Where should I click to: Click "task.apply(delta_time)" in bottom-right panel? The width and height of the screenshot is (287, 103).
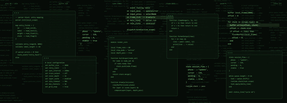pos(241,84)
